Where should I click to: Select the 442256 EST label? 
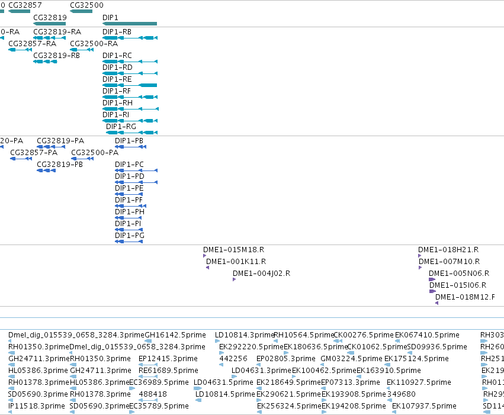coord(233,359)
